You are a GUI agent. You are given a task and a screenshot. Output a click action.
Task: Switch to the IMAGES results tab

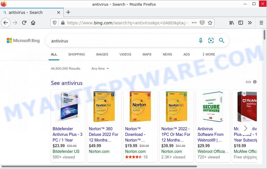[102, 54]
